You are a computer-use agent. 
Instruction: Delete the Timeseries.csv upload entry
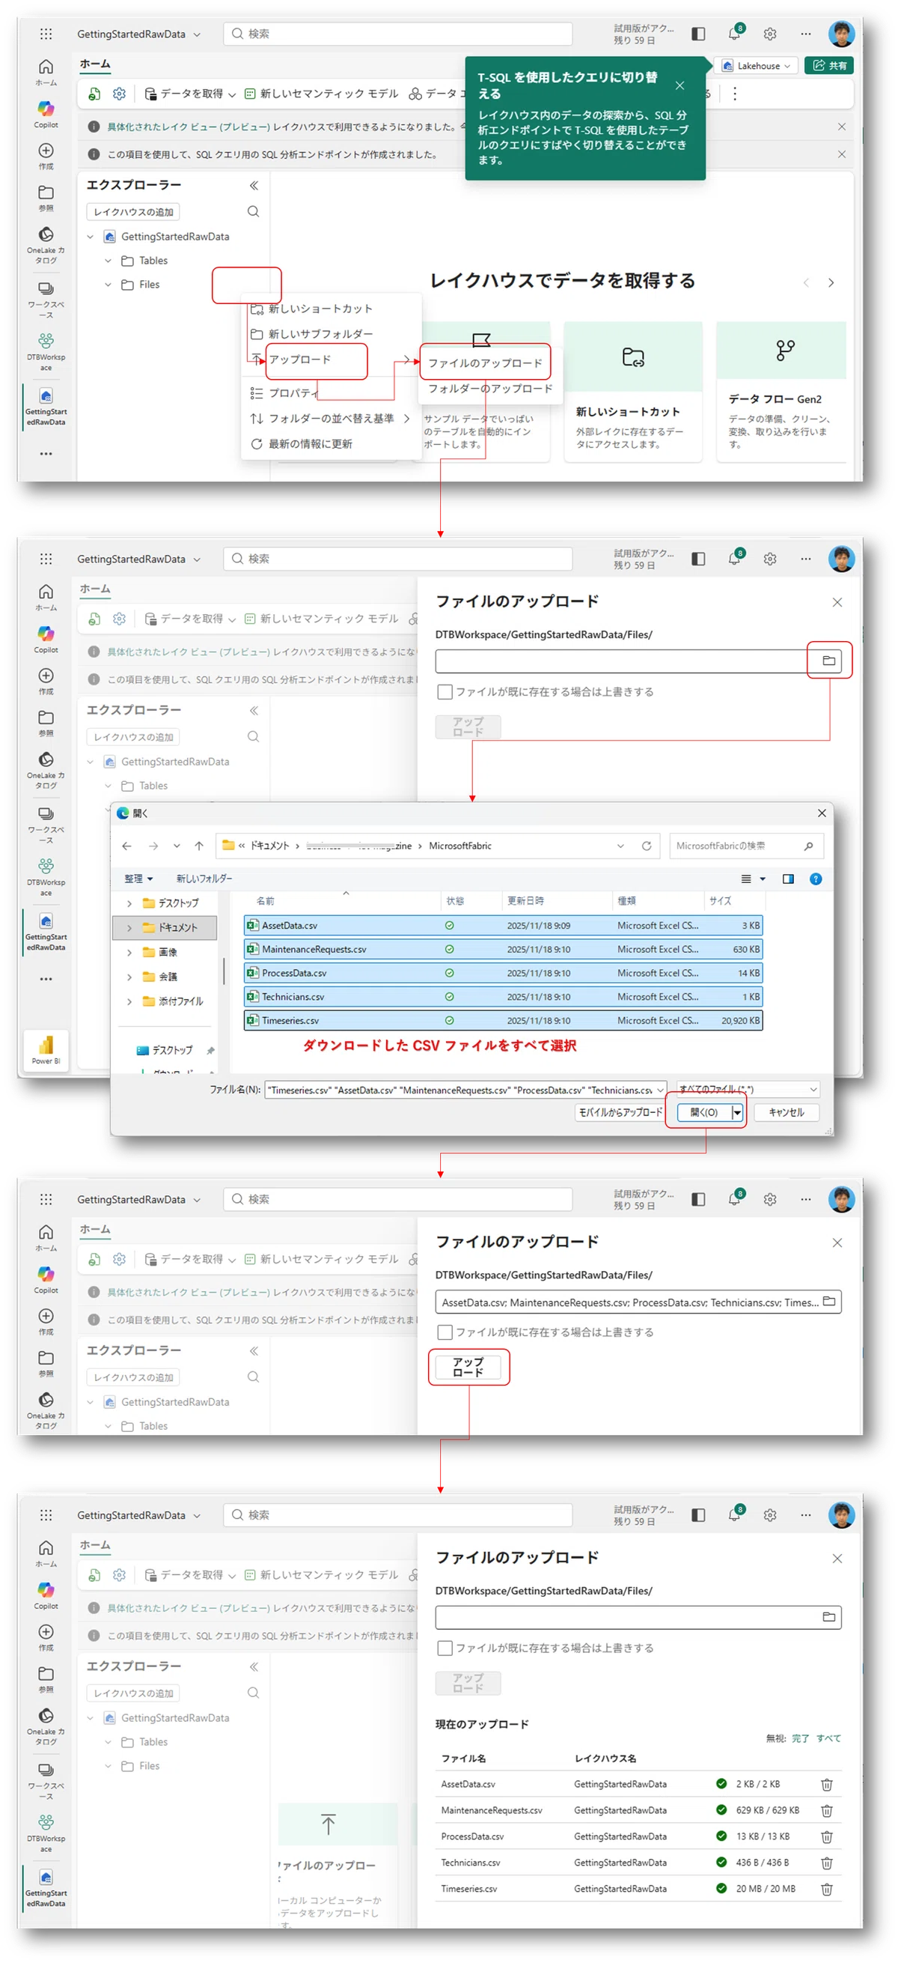(826, 1889)
